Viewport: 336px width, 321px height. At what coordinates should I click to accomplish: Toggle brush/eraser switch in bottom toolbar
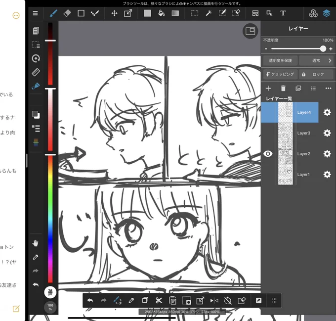pos(118,301)
